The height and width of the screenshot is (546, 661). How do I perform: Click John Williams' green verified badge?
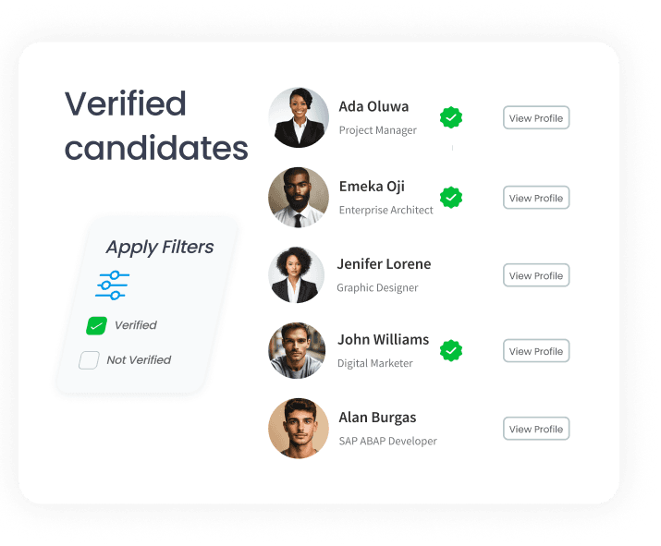click(x=451, y=350)
